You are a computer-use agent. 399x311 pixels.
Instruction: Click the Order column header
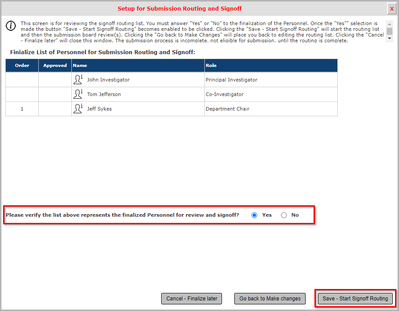(x=22, y=65)
